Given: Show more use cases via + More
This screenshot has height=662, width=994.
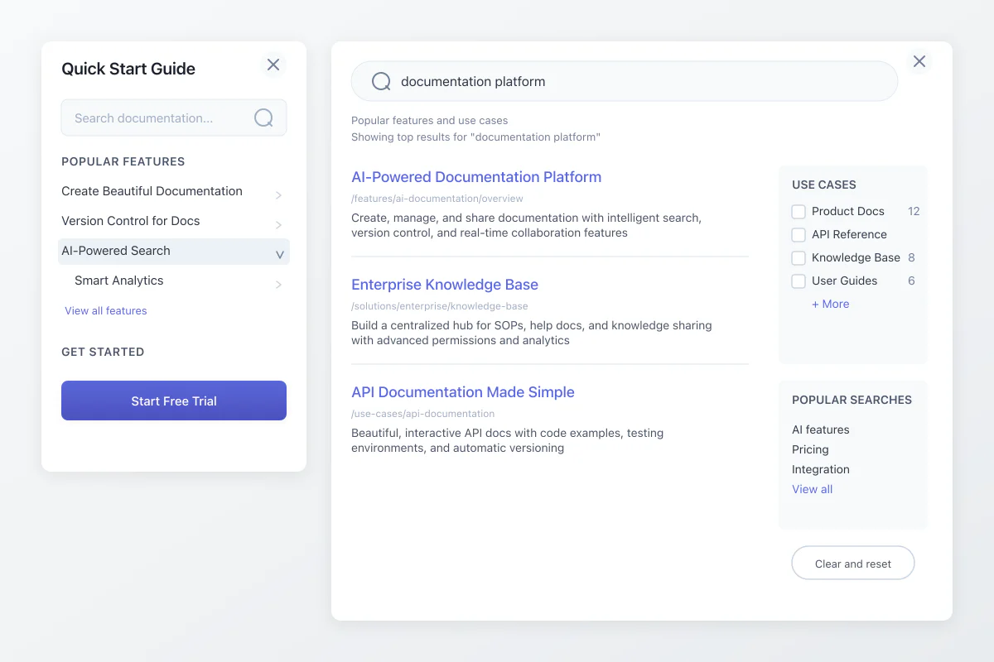Looking at the screenshot, I should 830,304.
